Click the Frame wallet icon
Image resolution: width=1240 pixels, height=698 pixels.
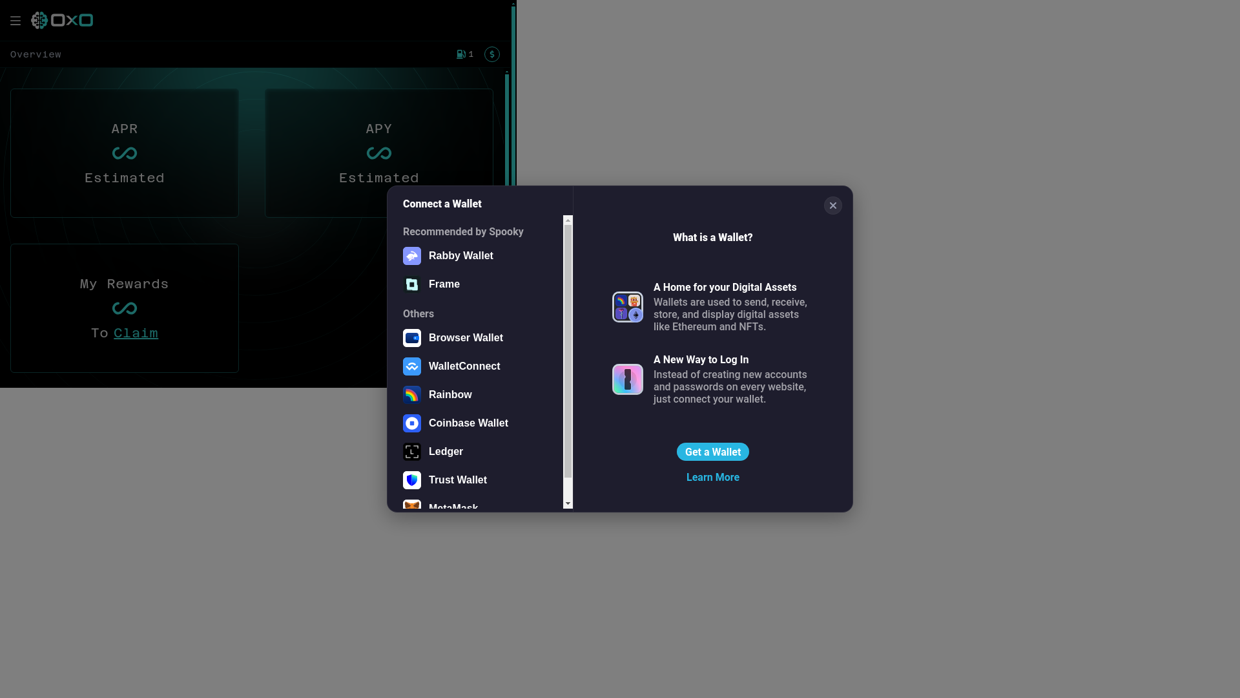[412, 284]
